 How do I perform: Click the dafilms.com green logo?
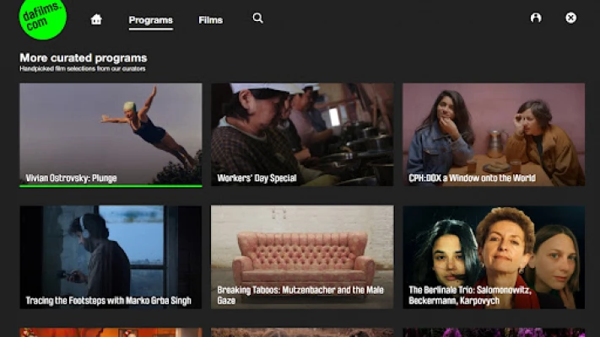pos(42,19)
